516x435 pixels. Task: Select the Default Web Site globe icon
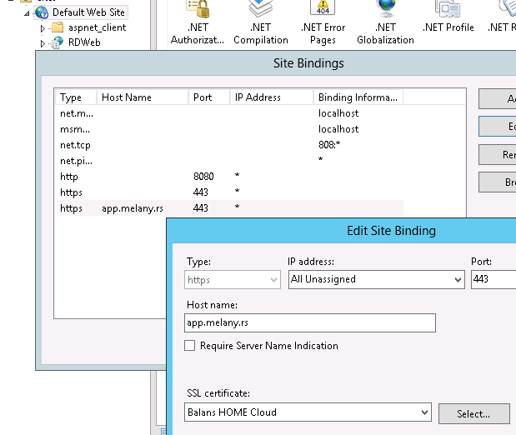tap(42, 13)
